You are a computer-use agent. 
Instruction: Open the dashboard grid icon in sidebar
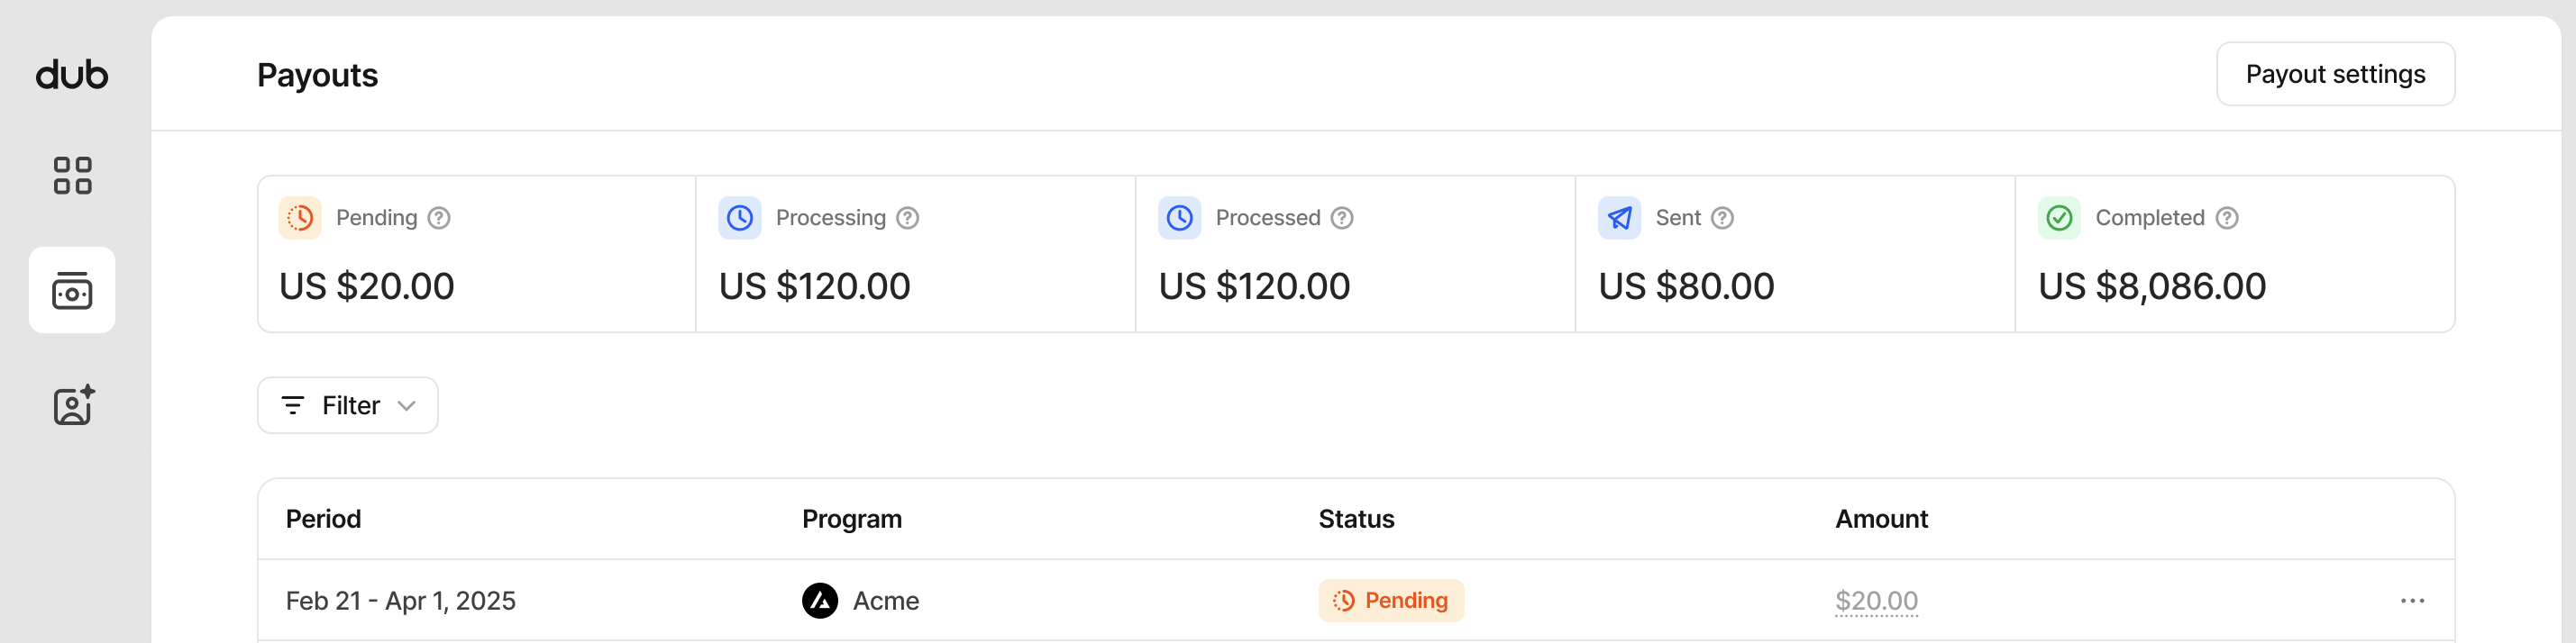pos(72,176)
